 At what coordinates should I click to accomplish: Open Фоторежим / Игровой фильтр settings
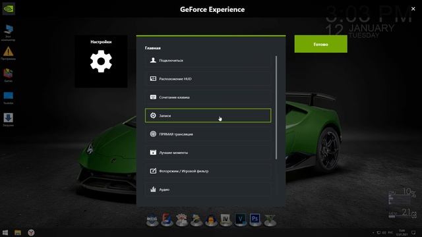coord(208,171)
